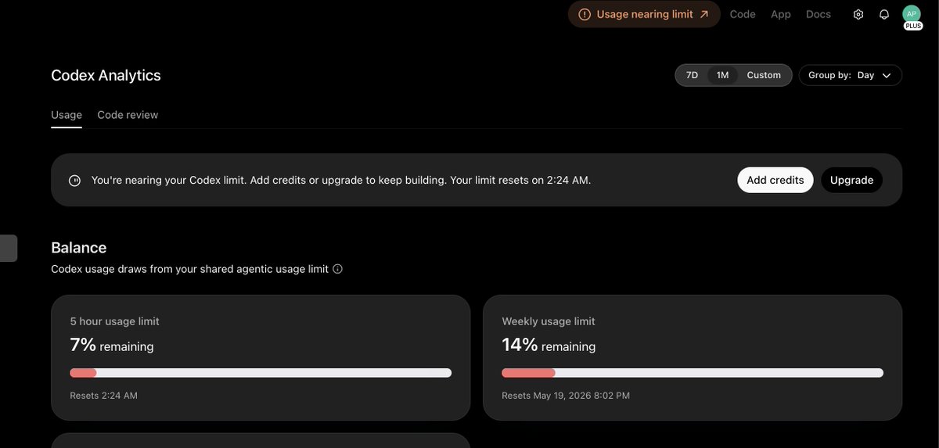Open the Docs link in header
The image size is (939, 448).
coord(818,14)
